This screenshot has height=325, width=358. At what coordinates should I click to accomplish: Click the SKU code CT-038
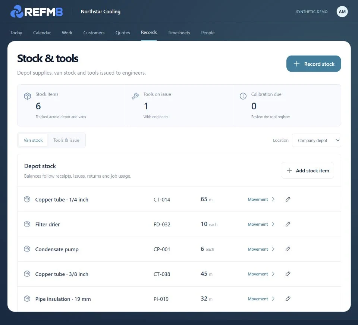pyautogui.click(x=162, y=274)
